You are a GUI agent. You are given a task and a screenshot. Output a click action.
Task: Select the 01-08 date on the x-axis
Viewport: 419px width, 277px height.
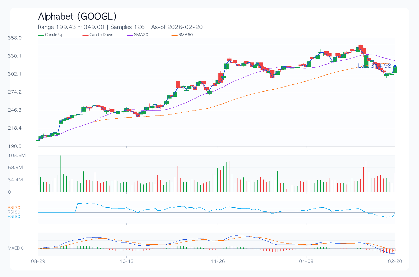(x=306, y=261)
